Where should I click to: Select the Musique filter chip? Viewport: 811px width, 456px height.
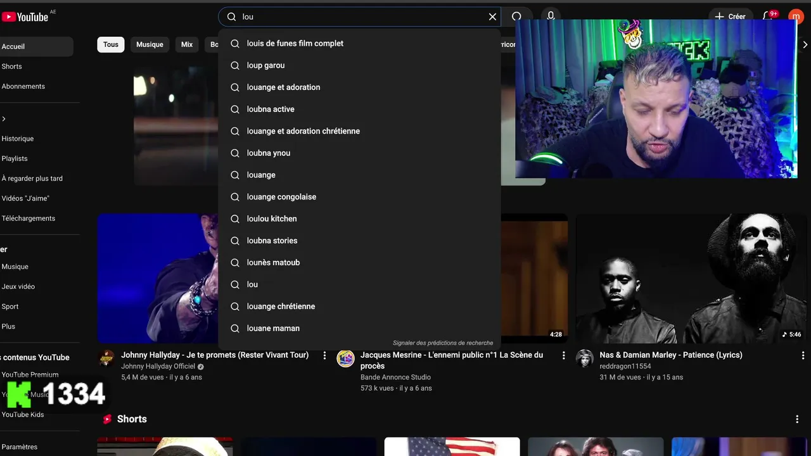(x=150, y=44)
